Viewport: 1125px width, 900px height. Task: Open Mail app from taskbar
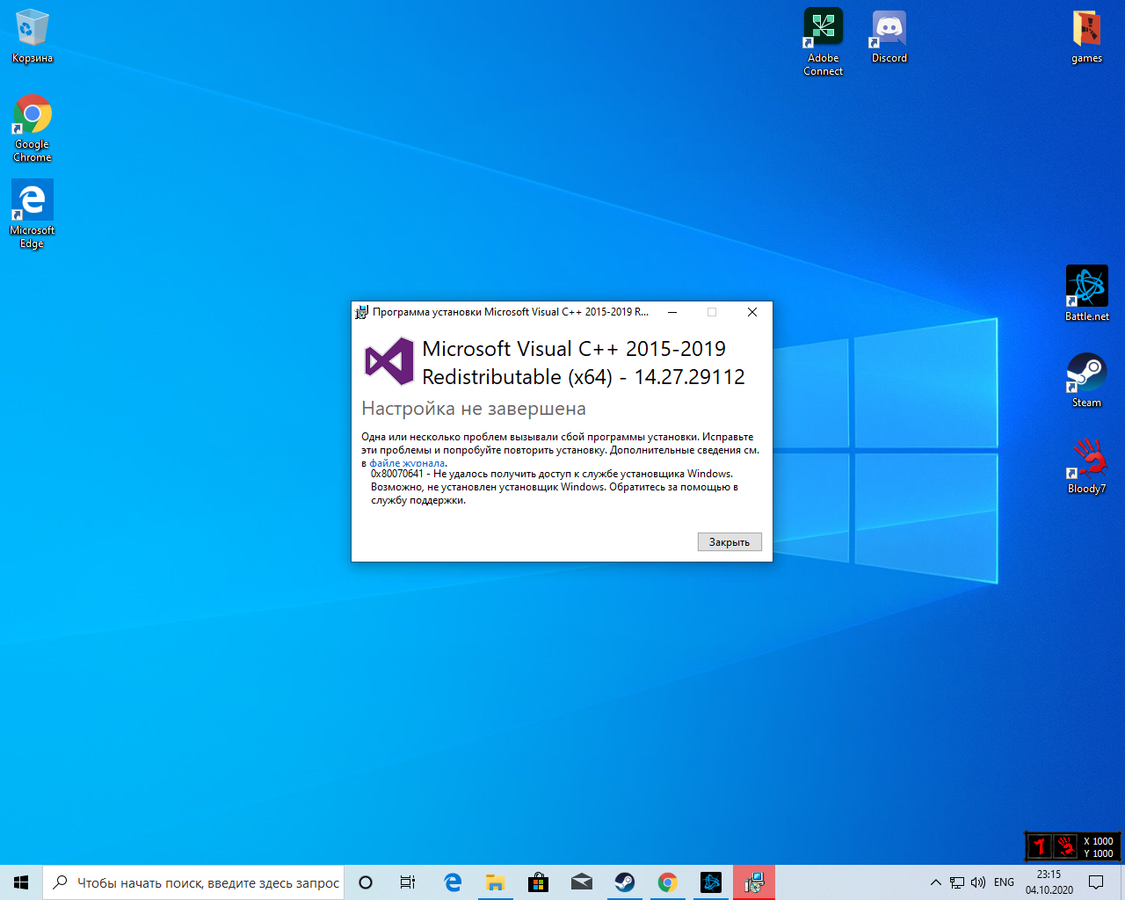click(582, 882)
